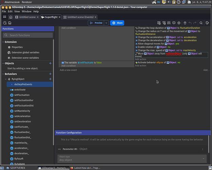212x170 pixels.
Task: Click Add action below Activate behavior ellipse
Action: tap(140, 66)
